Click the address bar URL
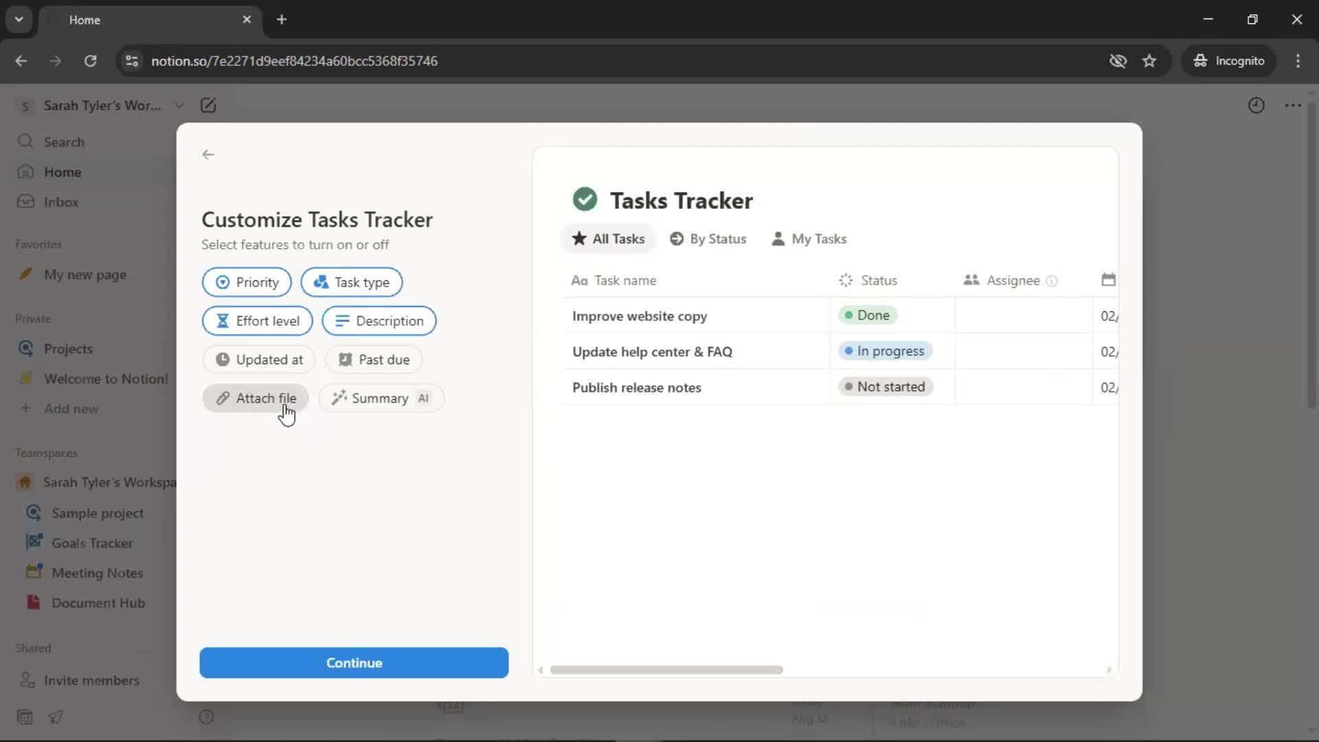The image size is (1319, 742). (x=294, y=61)
